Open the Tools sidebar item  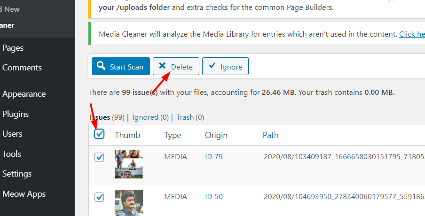pyautogui.click(x=12, y=154)
